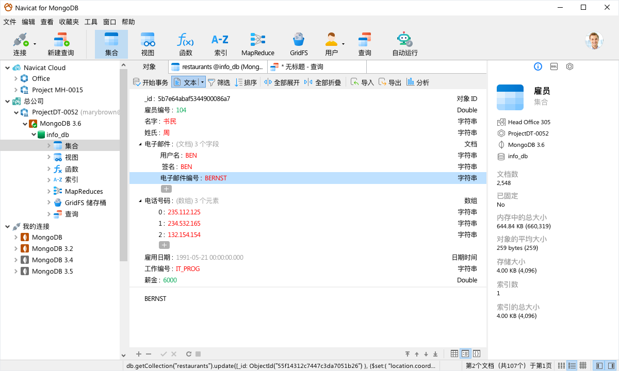This screenshot has width=619, height=371.
Task: Open GridFS toolbar icon
Action: click(x=299, y=44)
